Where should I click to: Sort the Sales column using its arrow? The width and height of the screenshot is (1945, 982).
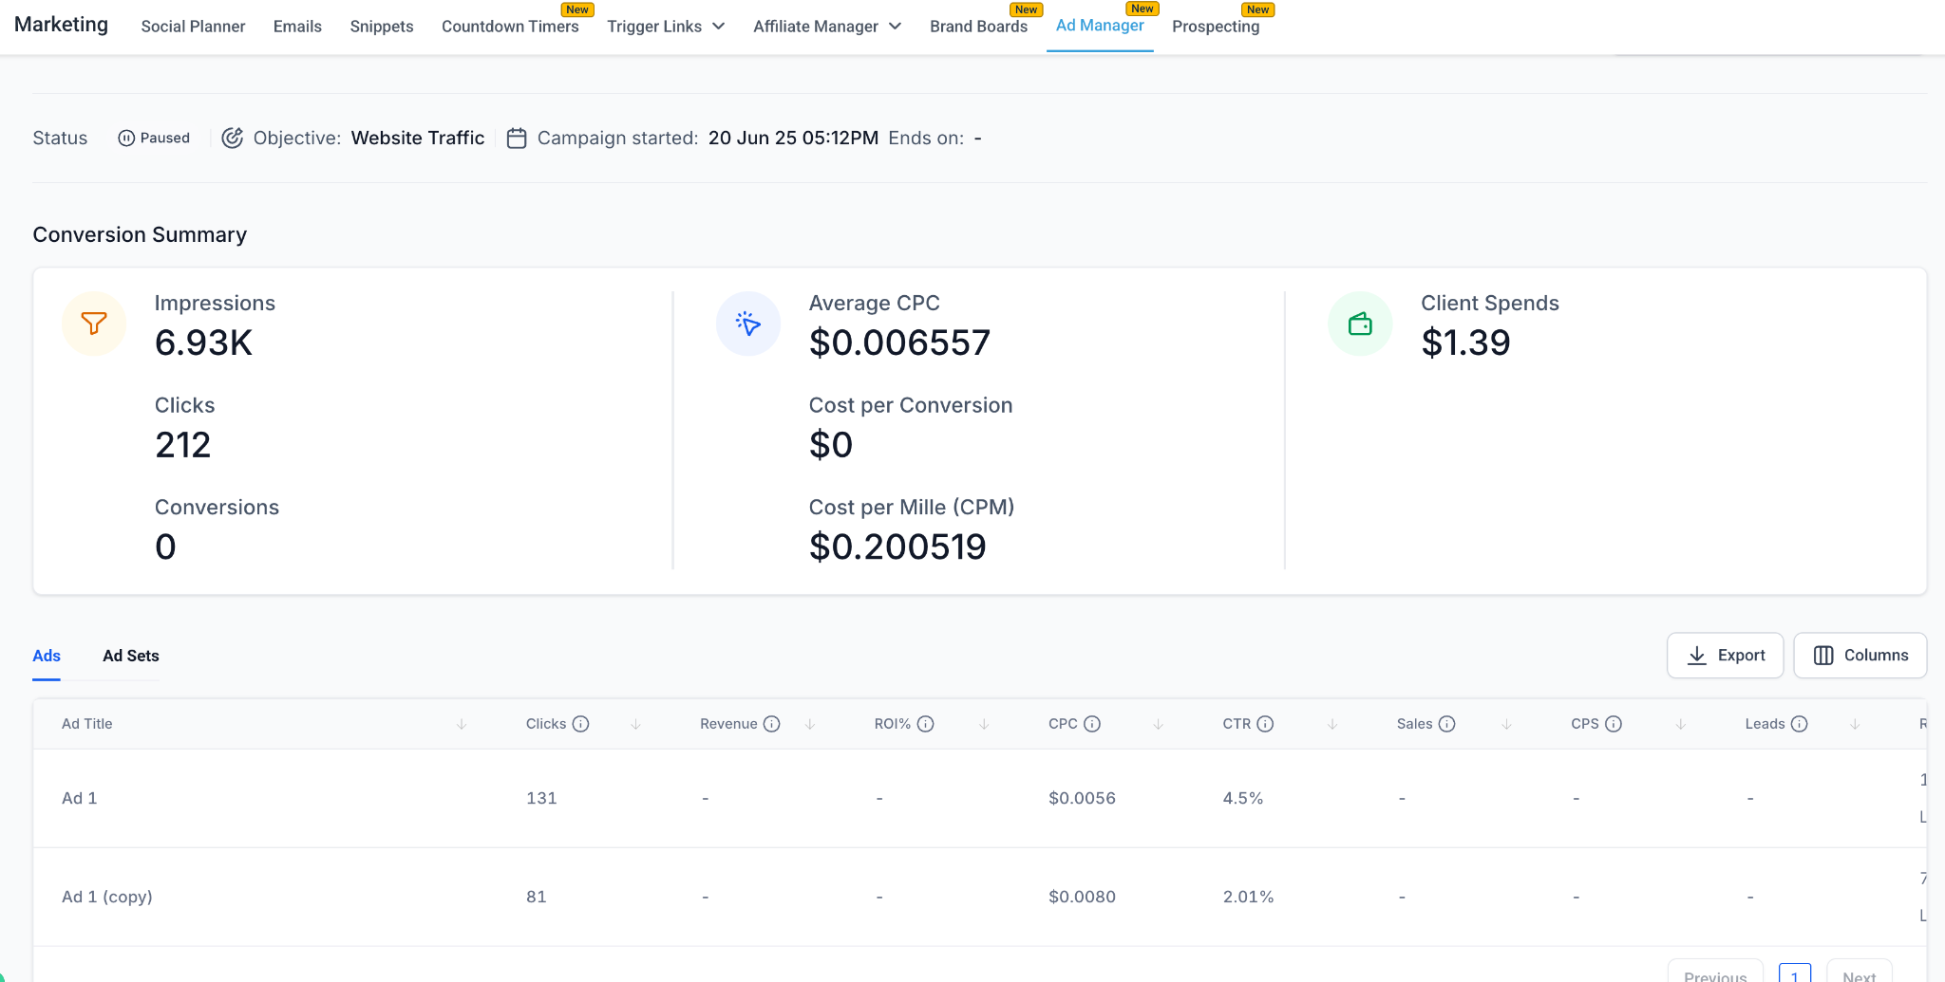[x=1507, y=724]
